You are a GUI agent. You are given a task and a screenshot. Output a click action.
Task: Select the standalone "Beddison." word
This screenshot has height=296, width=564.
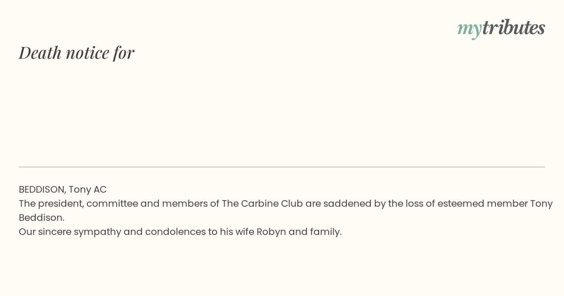[41, 218]
